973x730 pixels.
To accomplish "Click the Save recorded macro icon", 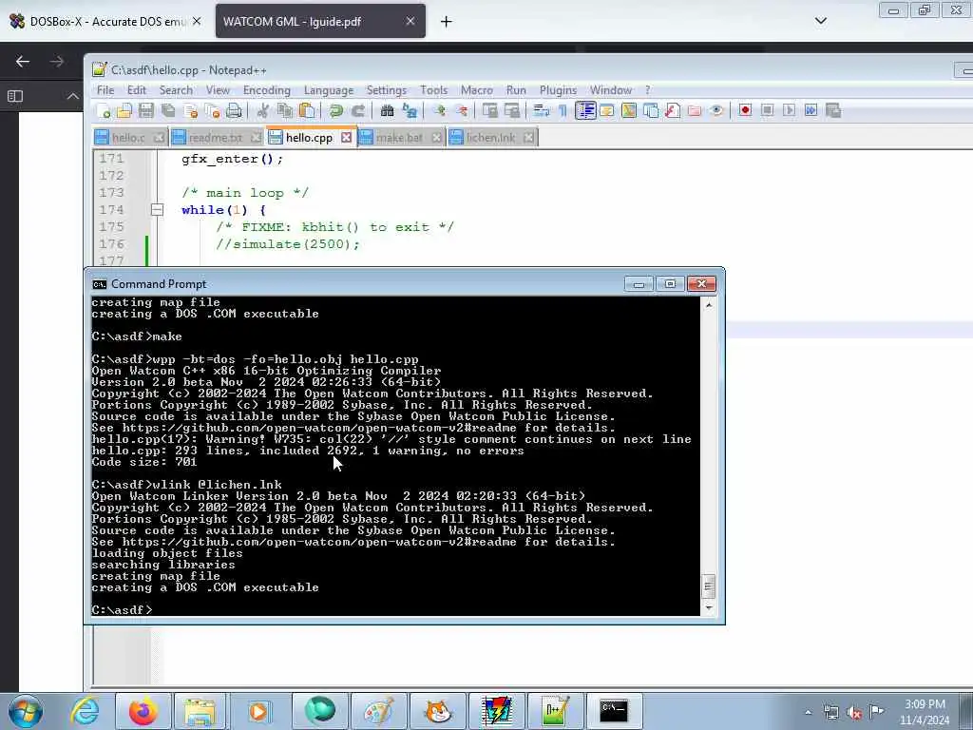I will pyautogui.click(x=833, y=110).
